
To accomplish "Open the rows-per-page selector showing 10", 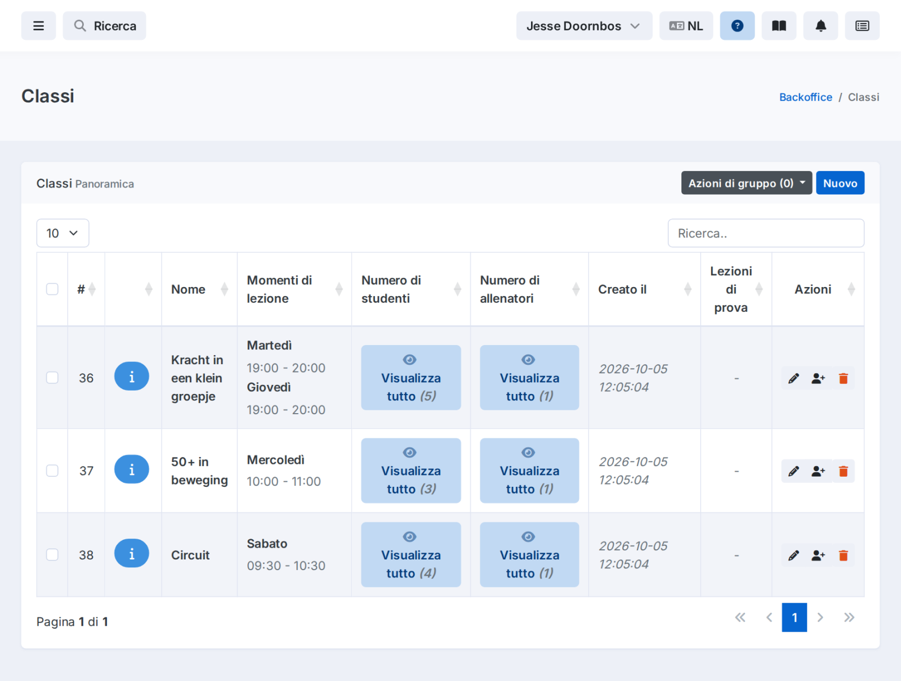I will [63, 233].
